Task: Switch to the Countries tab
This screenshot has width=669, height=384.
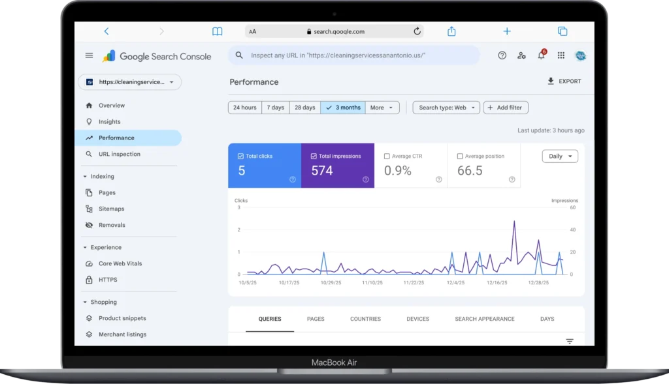Action: [x=365, y=319]
